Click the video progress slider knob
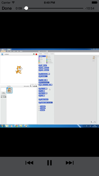 point(26,8)
